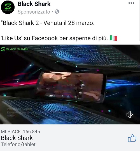This screenshot has height=151, width=140.
Task: Click the Italian flag emoji
Action: (x=113, y=38)
